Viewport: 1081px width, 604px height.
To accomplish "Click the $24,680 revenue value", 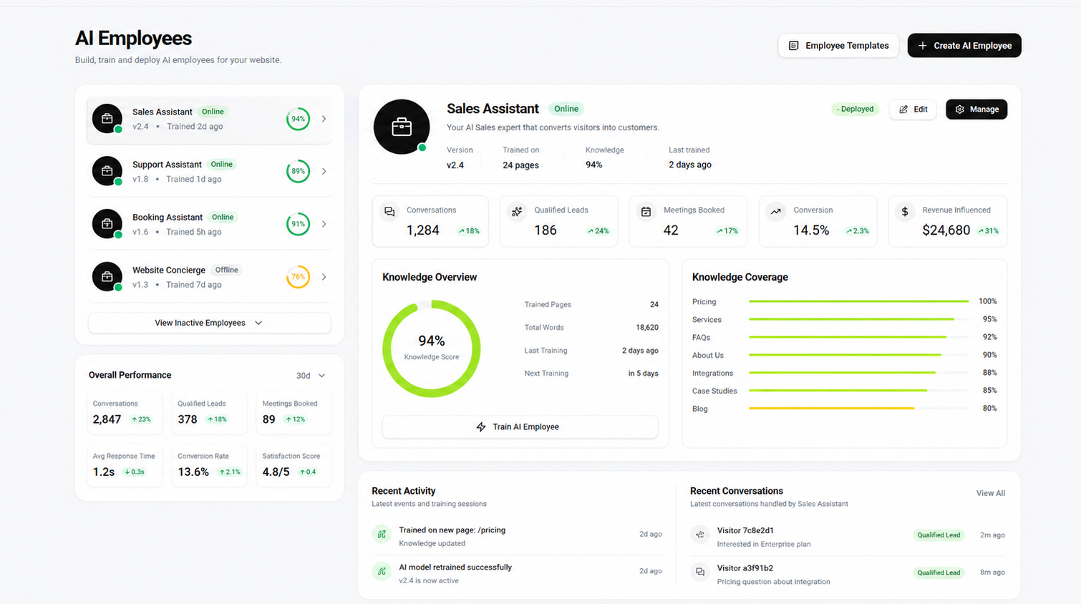I will tap(946, 230).
